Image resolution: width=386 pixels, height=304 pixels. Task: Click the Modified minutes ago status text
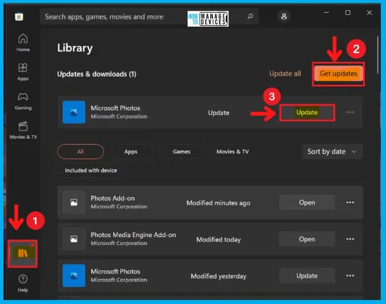coord(218,203)
